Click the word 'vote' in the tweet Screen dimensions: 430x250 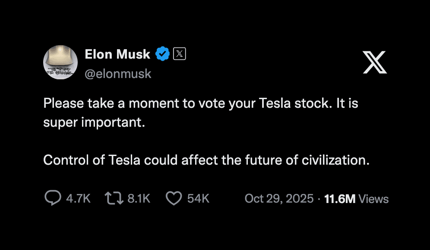click(213, 103)
